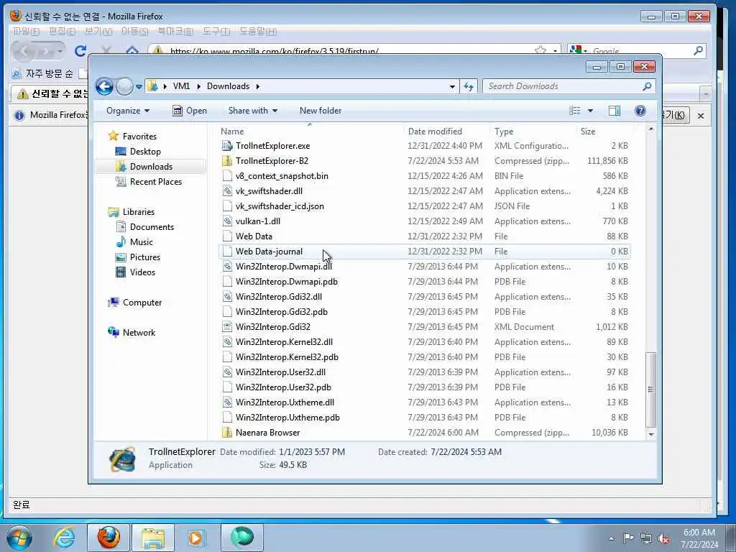Screen dimensions: 736x552
Task: Open Music library
Action: [142, 242]
